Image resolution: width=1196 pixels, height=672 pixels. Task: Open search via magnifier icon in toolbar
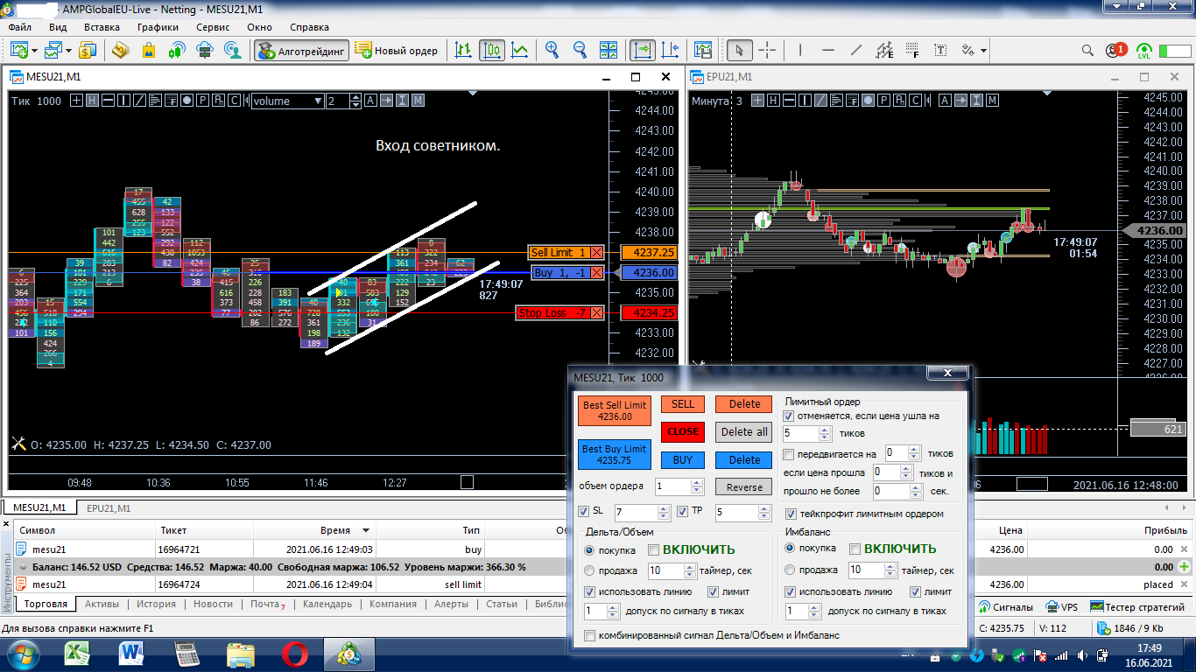pos(1087,51)
